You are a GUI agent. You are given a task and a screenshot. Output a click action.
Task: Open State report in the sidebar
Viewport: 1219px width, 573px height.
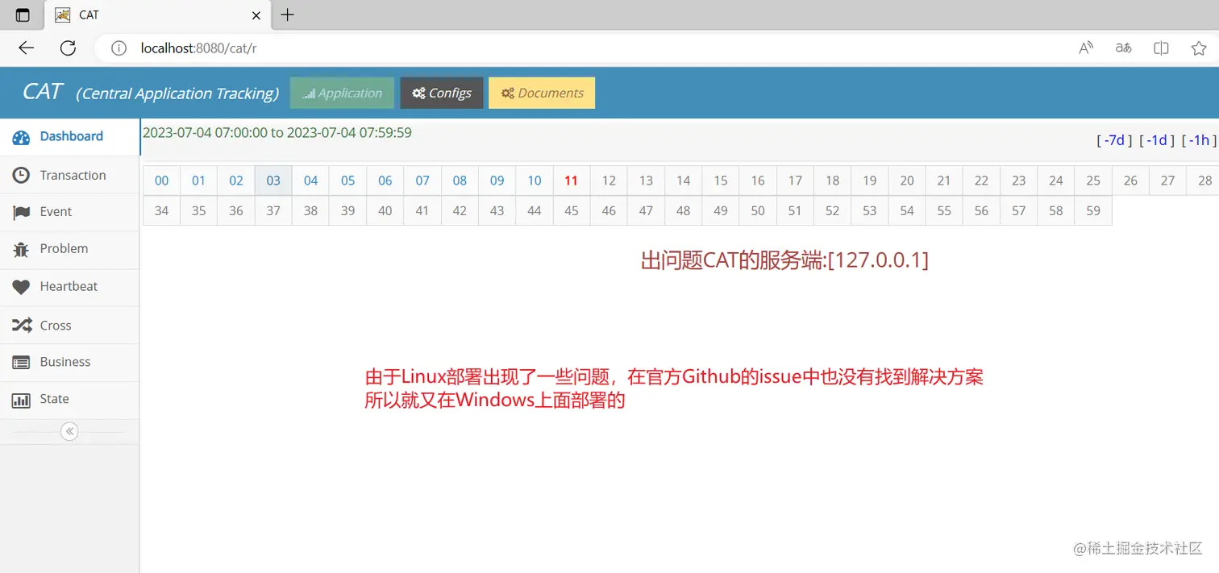click(69, 400)
